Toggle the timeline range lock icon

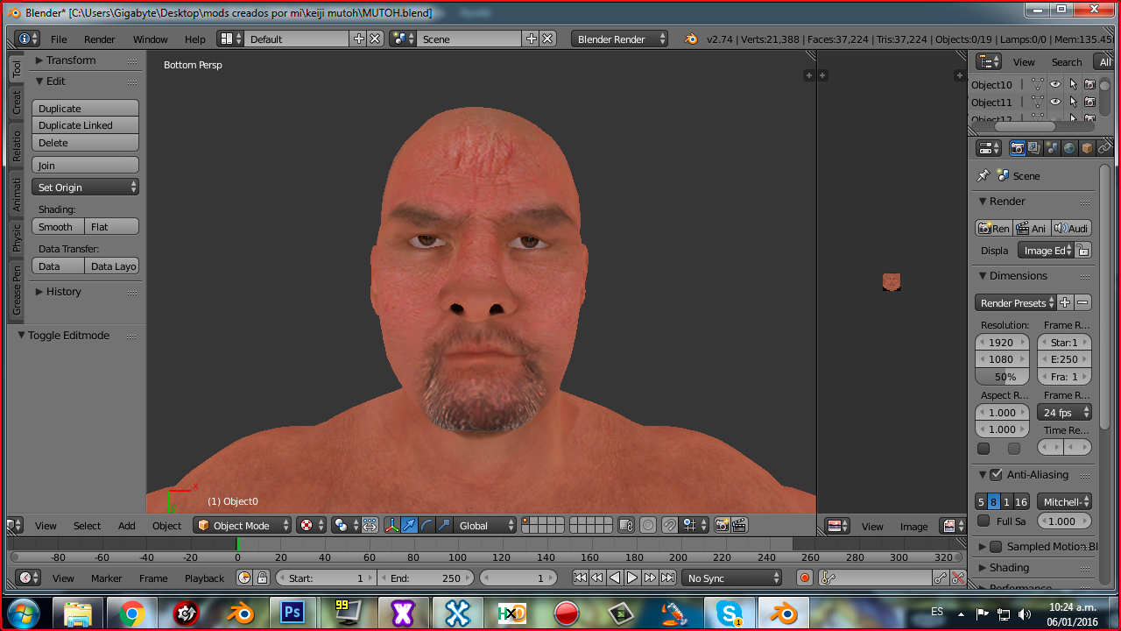261,578
